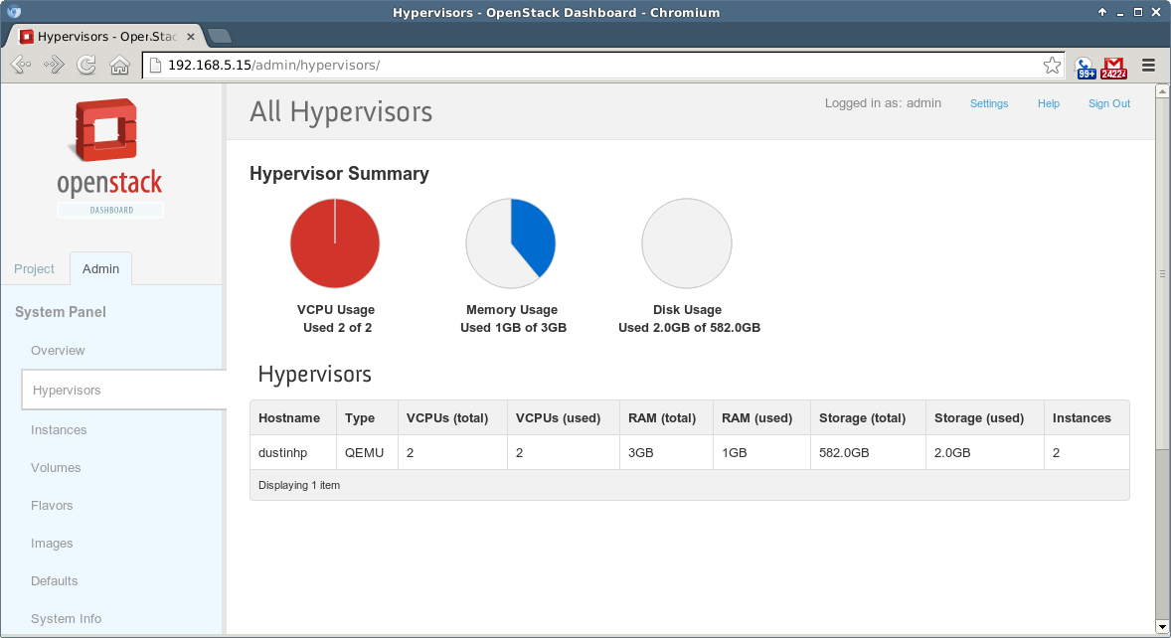This screenshot has height=638, width=1171.
Task: Open the Images section
Action: (x=52, y=544)
